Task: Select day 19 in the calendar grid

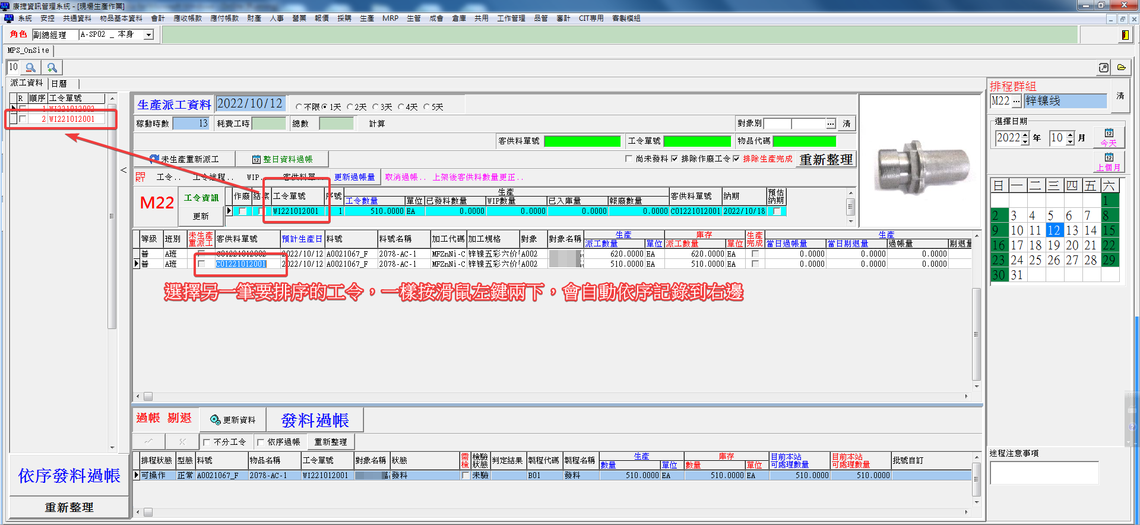Action: (1053, 245)
